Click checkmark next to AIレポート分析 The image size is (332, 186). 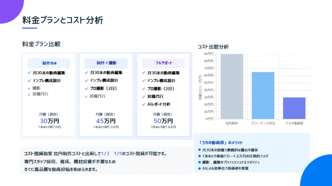click(x=144, y=104)
